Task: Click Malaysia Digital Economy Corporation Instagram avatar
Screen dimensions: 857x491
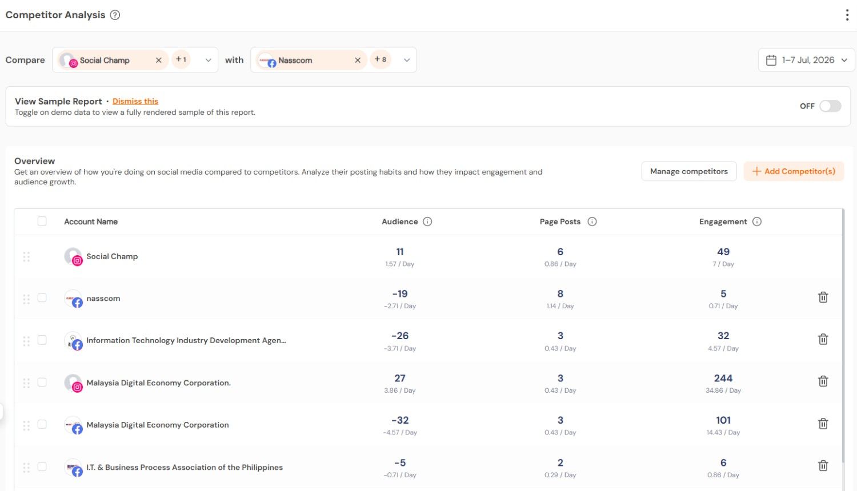Action: pyautogui.click(x=73, y=383)
